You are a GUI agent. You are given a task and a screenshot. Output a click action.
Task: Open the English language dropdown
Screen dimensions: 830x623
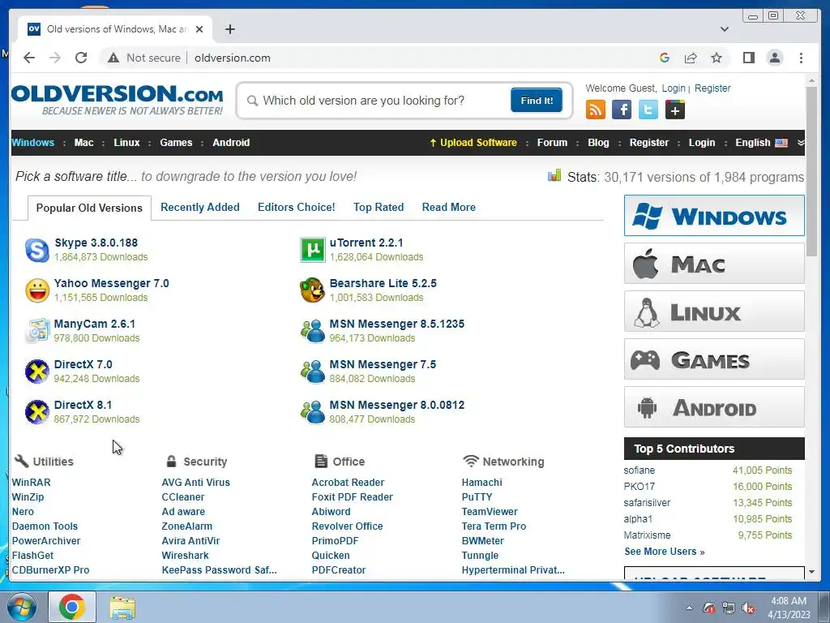point(770,143)
